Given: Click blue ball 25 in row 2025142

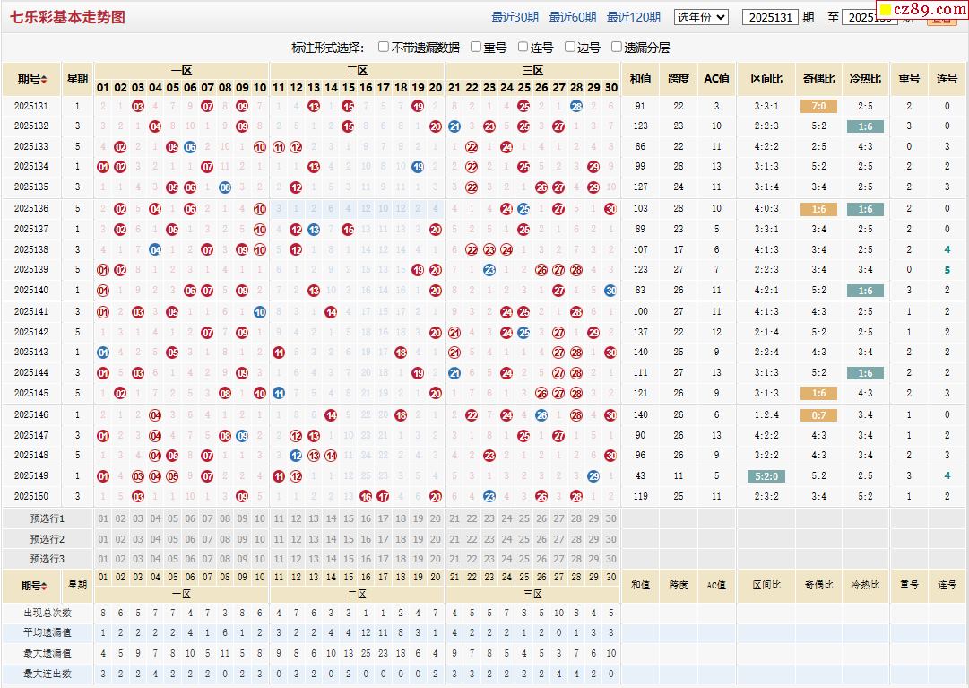Looking at the screenshot, I should coord(523,333).
